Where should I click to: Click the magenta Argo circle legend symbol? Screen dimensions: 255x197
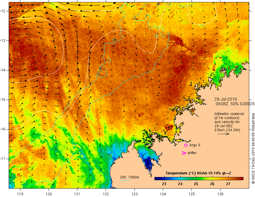186,145
